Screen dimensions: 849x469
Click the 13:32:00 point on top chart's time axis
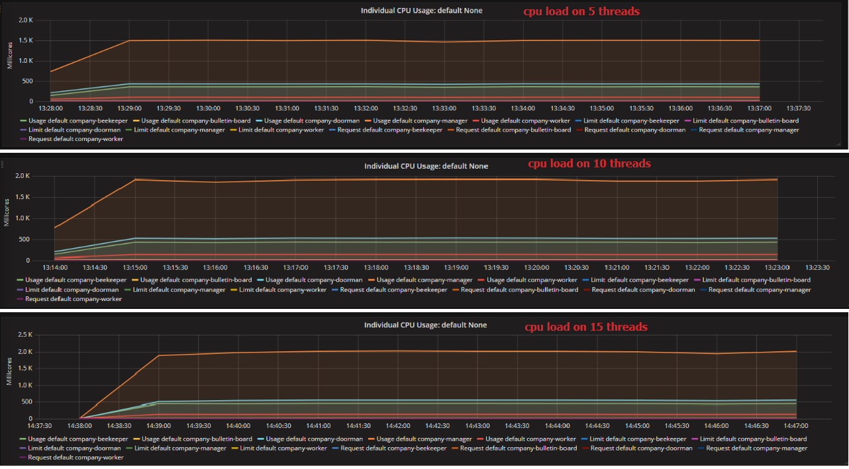point(366,108)
